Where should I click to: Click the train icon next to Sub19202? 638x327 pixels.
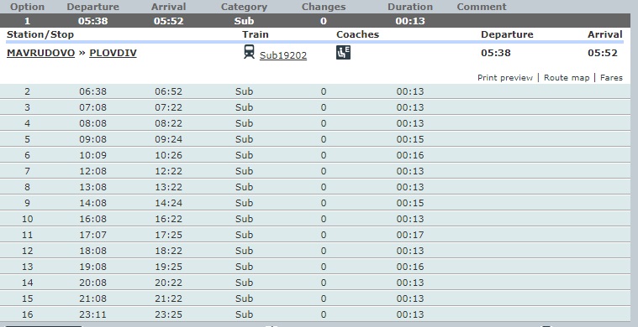click(x=249, y=52)
